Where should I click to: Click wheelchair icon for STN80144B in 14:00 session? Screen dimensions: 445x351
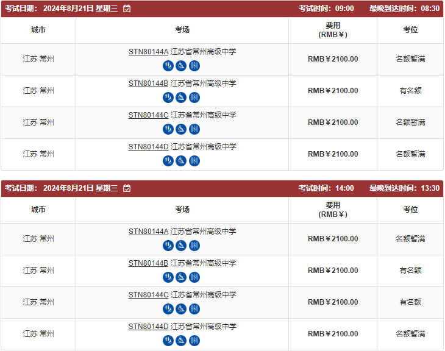click(181, 277)
